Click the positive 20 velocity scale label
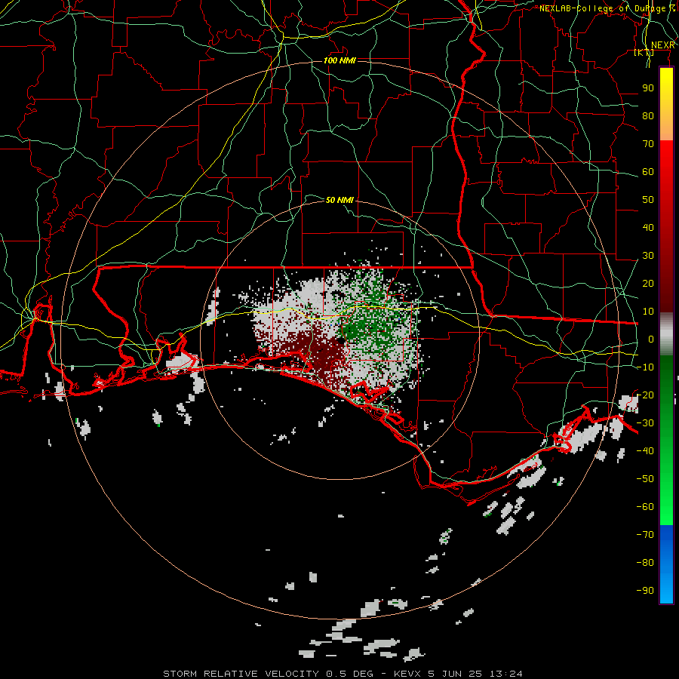Screen dimensions: 679x679 [x=648, y=283]
